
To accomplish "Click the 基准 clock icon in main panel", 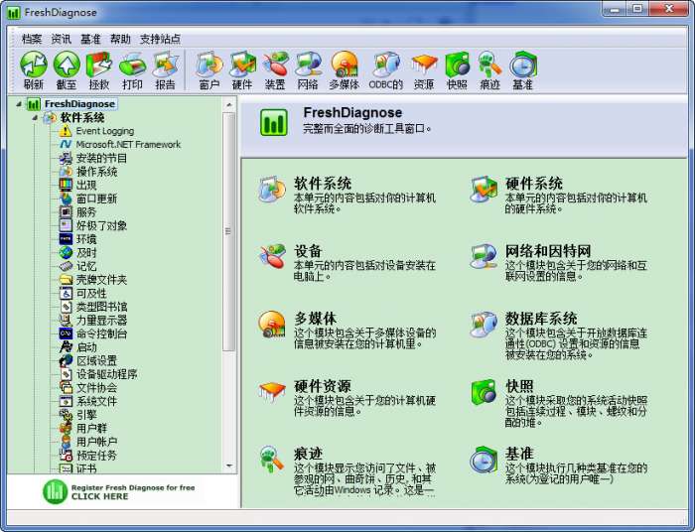I will (x=484, y=460).
